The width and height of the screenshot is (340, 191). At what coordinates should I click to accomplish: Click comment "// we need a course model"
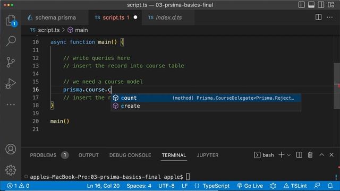click(x=103, y=82)
